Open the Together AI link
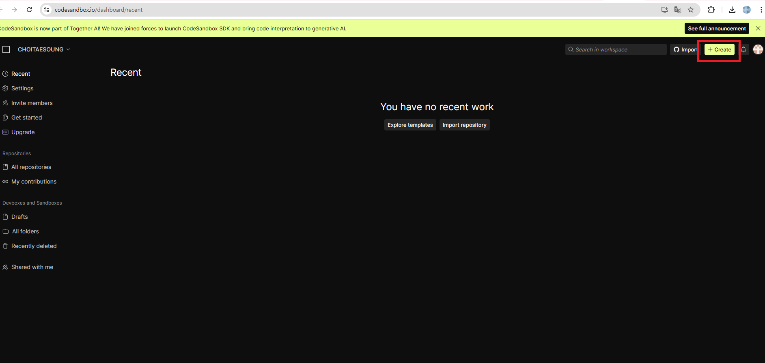This screenshot has width=765, height=363. [85, 28]
